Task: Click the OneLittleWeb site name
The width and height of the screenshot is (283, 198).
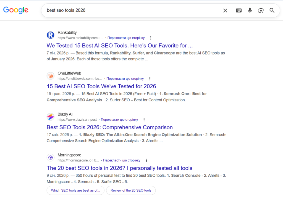Action: coord(69,73)
